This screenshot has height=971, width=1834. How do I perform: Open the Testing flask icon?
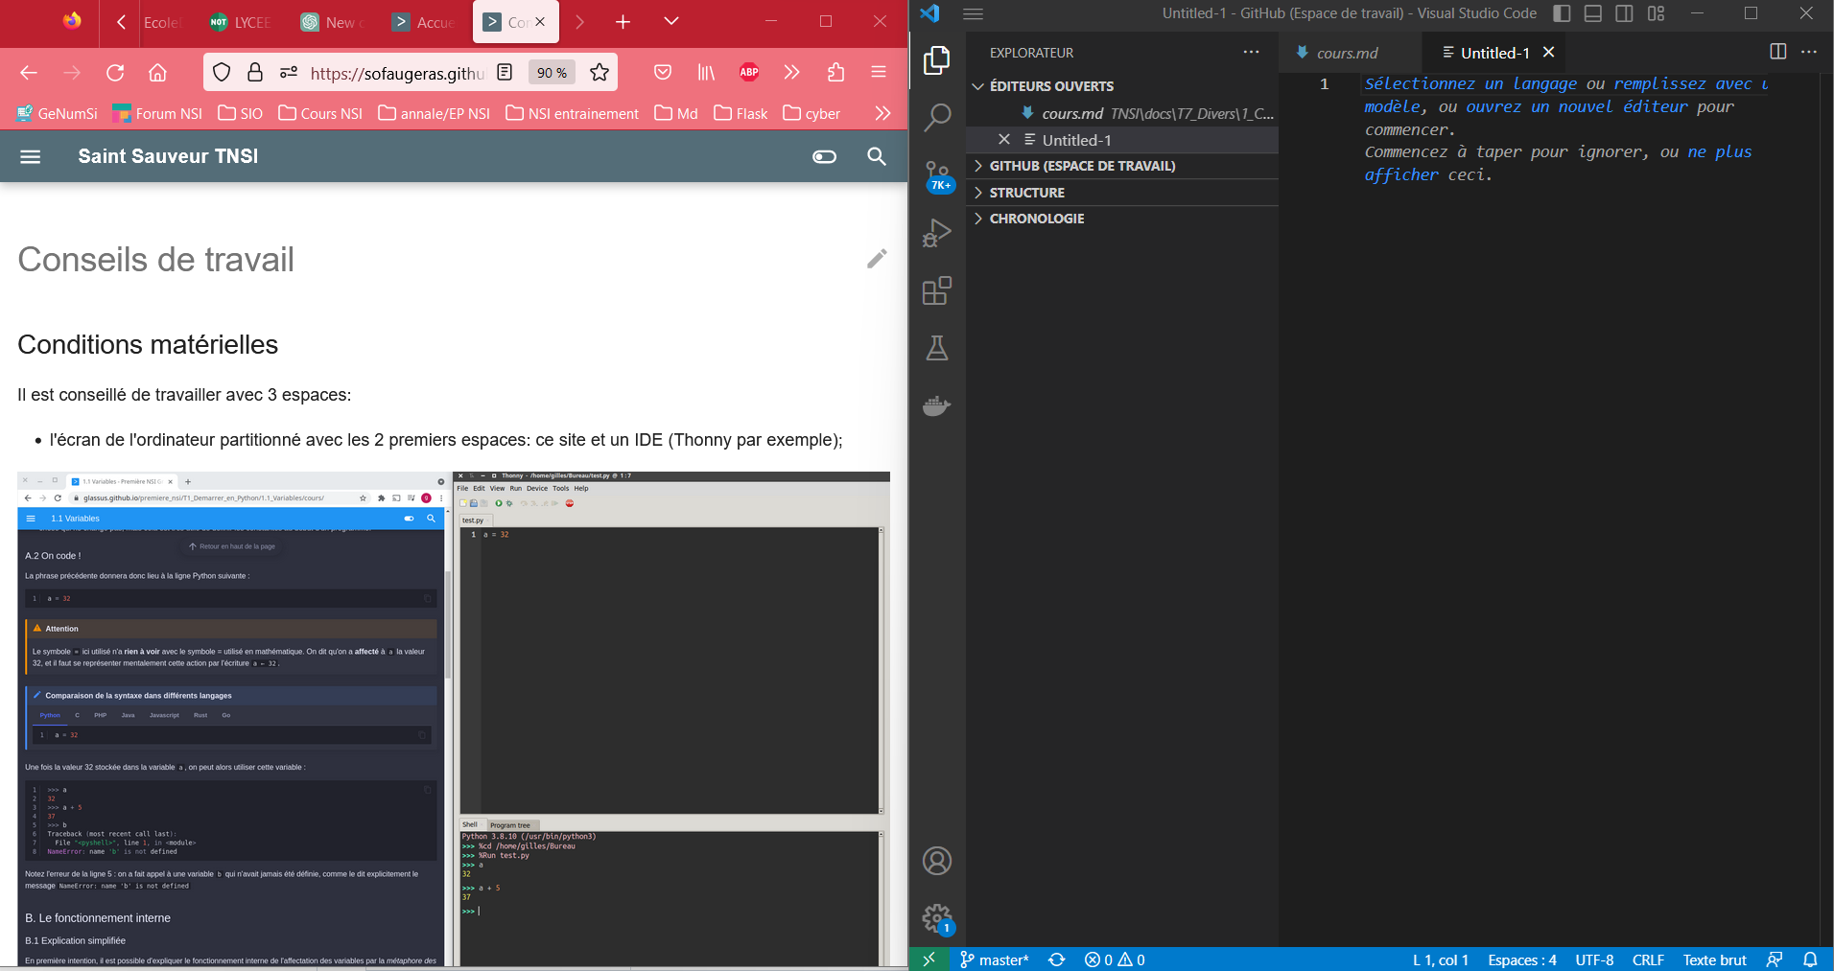tap(936, 348)
